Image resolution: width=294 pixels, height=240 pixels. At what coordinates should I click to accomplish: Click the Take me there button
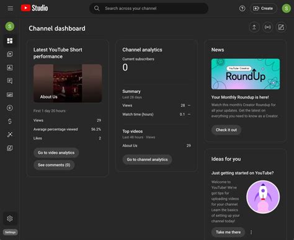228,232
